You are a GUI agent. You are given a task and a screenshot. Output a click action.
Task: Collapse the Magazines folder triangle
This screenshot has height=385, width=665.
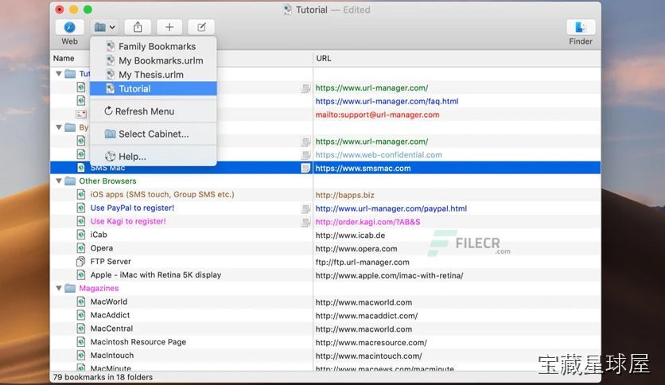[x=59, y=288]
